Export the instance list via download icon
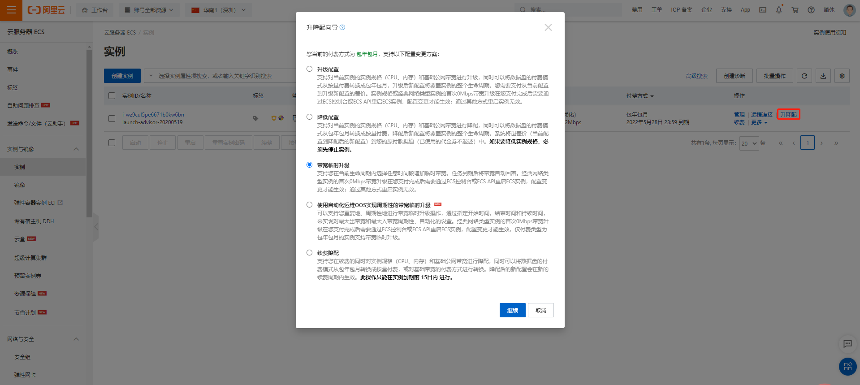Image resolution: width=860 pixels, height=385 pixels. (x=823, y=76)
